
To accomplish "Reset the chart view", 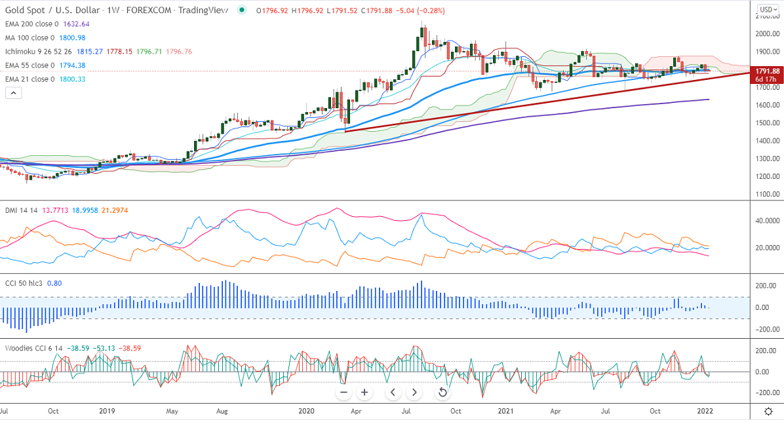I will pyautogui.click(x=442, y=393).
